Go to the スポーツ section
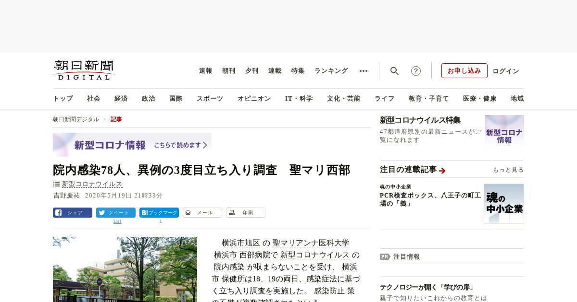 tap(210, 99)
